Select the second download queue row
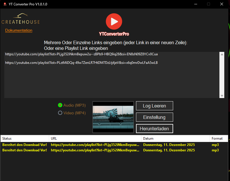This screenshot has width=230, height=181. click(86, 150)
